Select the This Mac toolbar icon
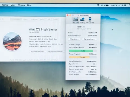Screen dimensions: 130x97 tap(76, 20)
